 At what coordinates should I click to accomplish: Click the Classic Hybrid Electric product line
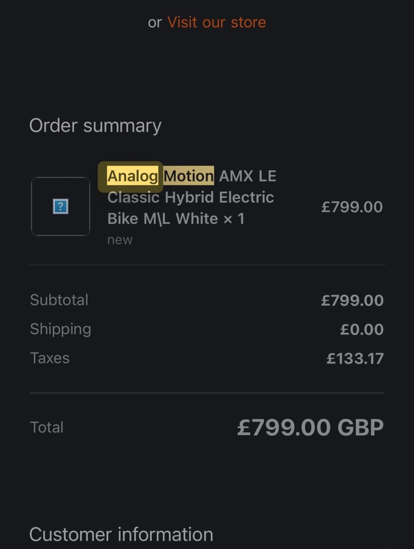click(190, 197)
